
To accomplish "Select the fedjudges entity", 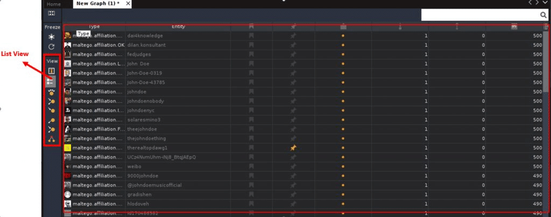I will (139, 54).
